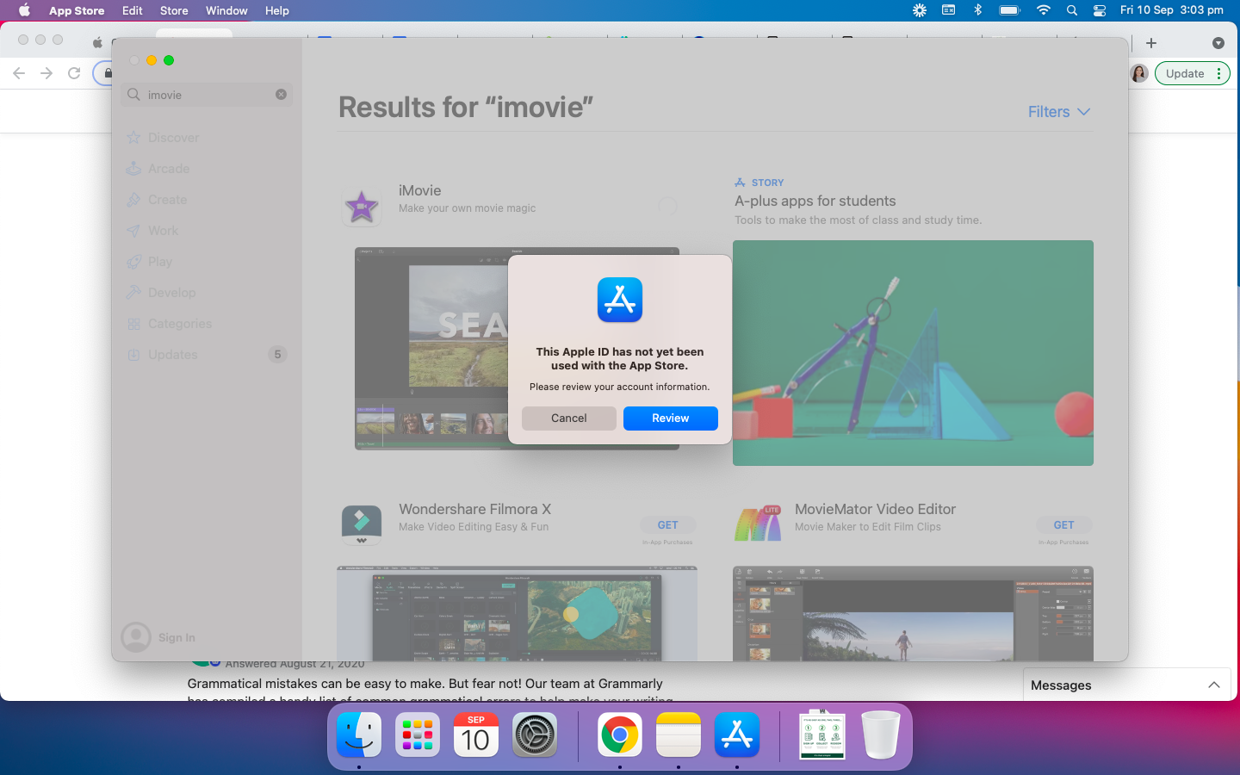Open the Bluetooth menu bar icon

point(977,10)
